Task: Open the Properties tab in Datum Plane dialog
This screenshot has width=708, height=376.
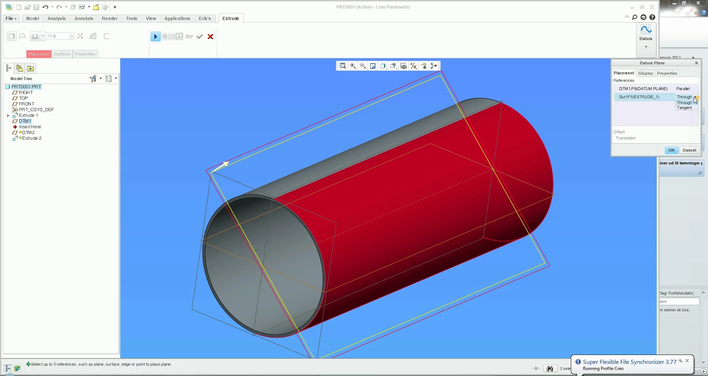Action: click(667, 73)
